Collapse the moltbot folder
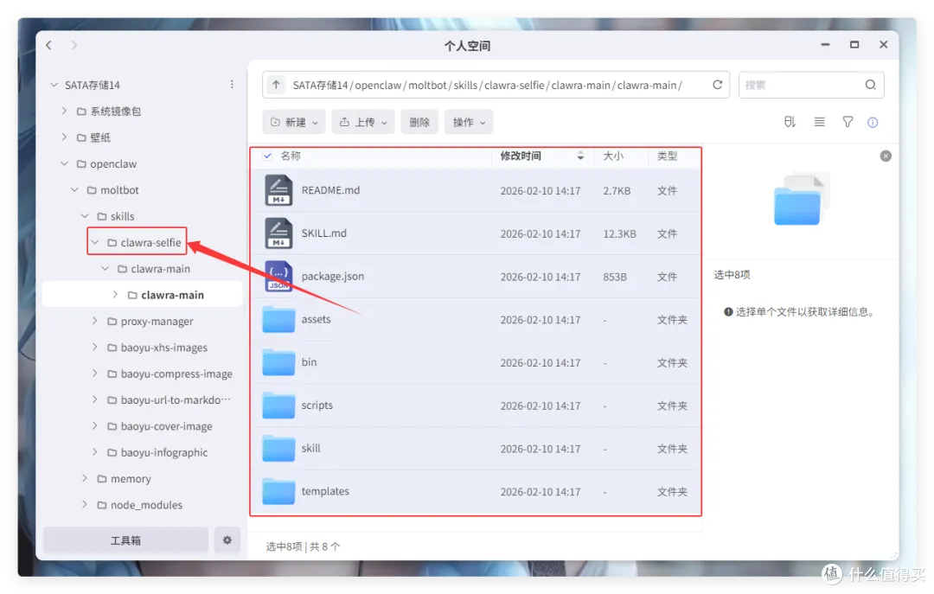 tap(74, 189)
